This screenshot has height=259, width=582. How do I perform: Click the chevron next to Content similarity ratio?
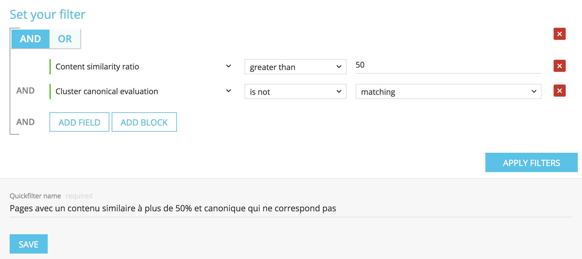pos(229,66)
